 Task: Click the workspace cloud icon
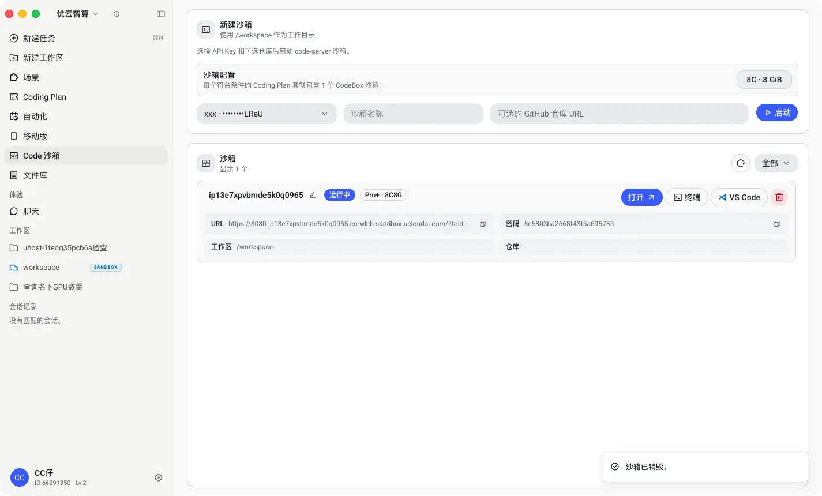pos(14,268)
